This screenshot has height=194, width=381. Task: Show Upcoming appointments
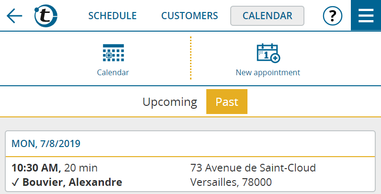(169, 102)
